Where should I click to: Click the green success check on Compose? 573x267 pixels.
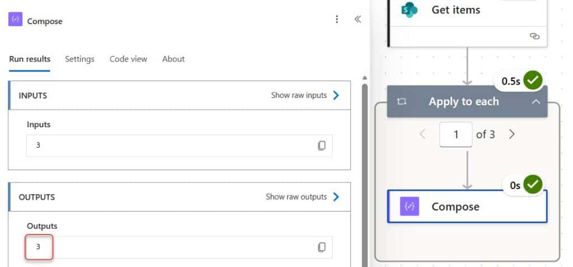click(533, 185)
